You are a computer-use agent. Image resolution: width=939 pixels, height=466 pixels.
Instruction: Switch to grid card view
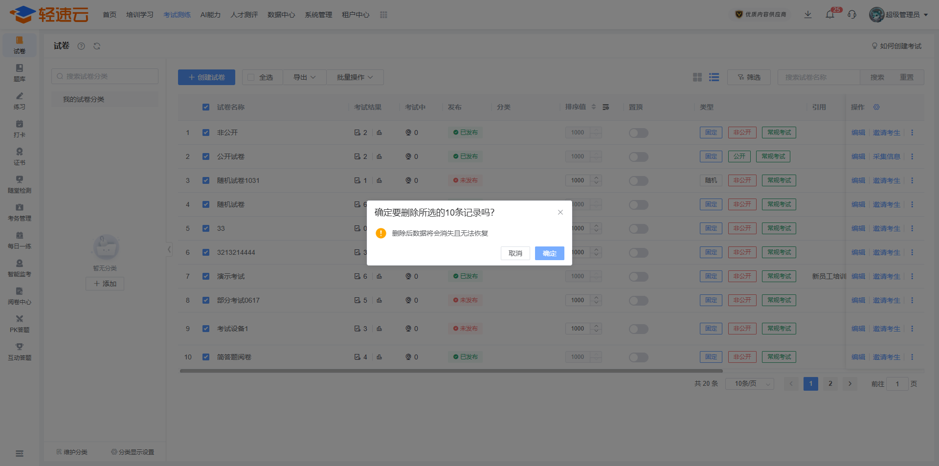pos(697,77)
